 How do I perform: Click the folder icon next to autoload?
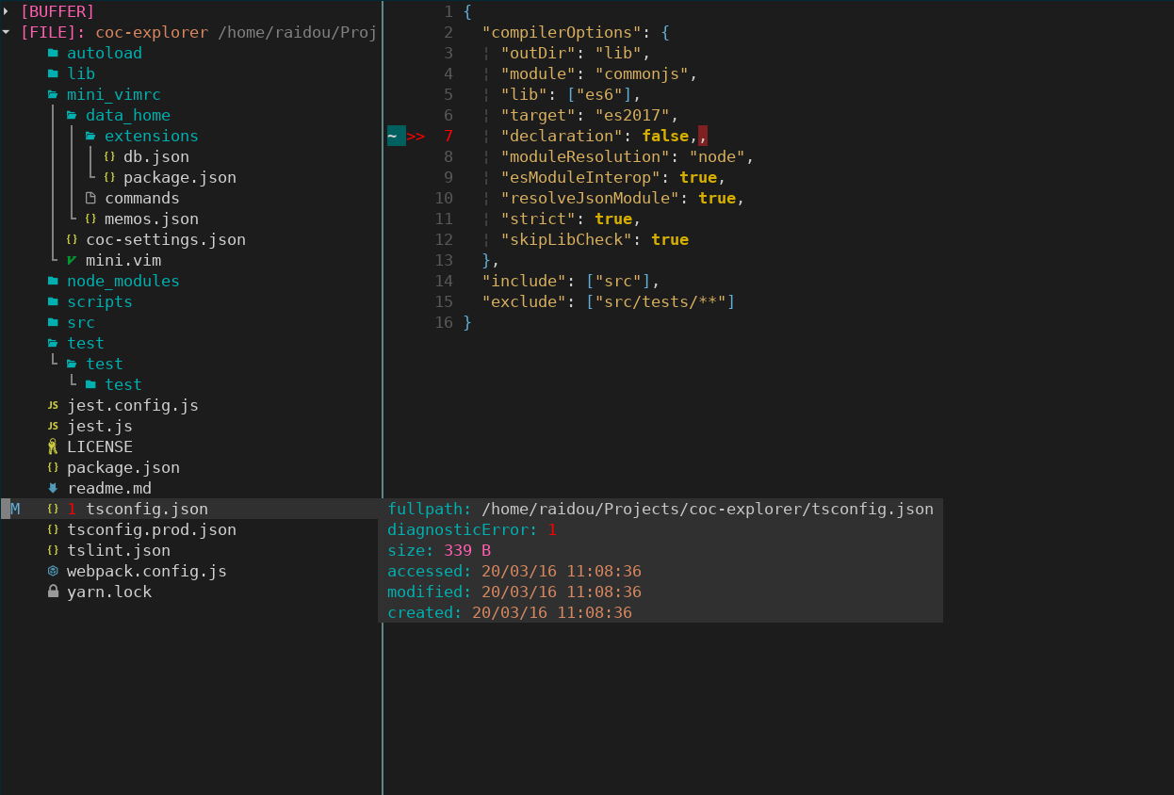53,53
